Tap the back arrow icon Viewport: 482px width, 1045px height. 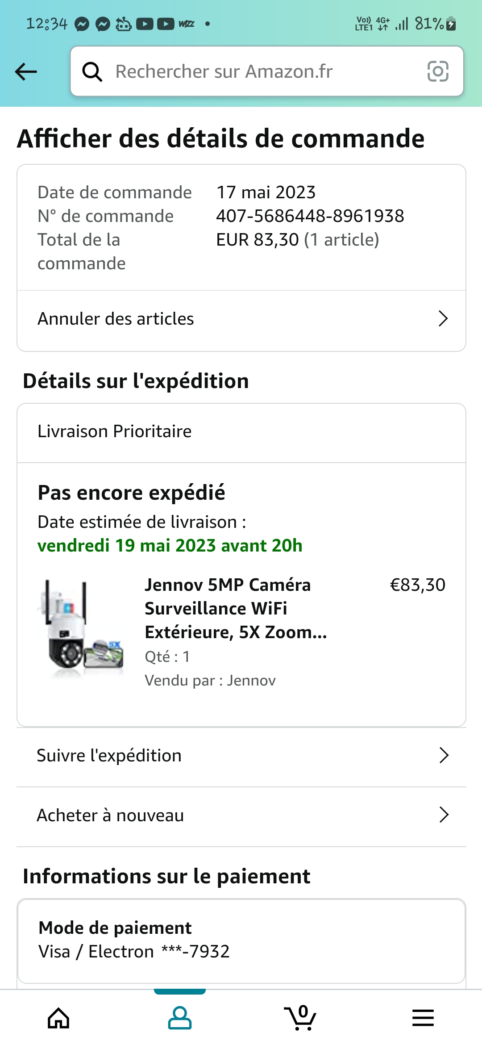26,71
